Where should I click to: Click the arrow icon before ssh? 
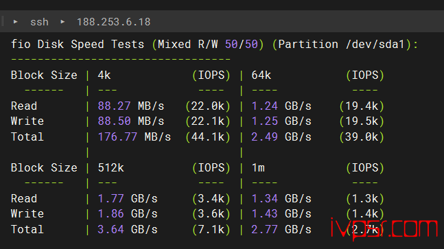(x=16, y=21)
